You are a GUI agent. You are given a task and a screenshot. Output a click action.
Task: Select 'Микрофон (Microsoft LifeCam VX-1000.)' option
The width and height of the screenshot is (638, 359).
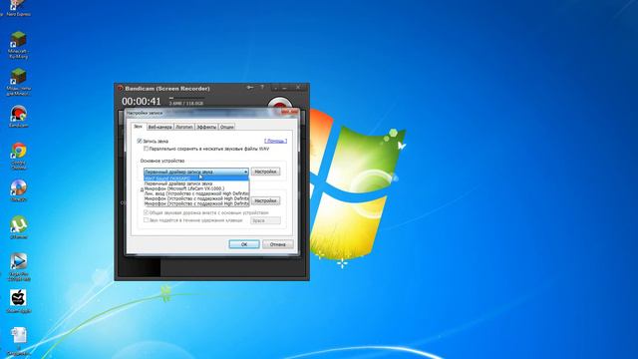(195, 188)
